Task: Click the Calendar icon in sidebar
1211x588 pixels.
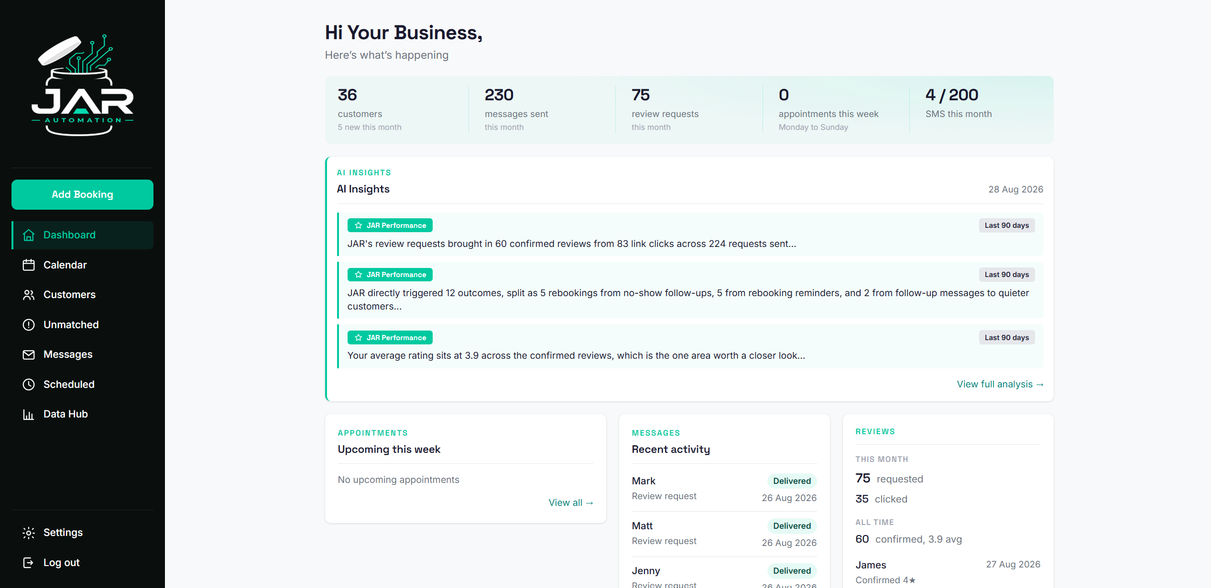Action: 29,265
